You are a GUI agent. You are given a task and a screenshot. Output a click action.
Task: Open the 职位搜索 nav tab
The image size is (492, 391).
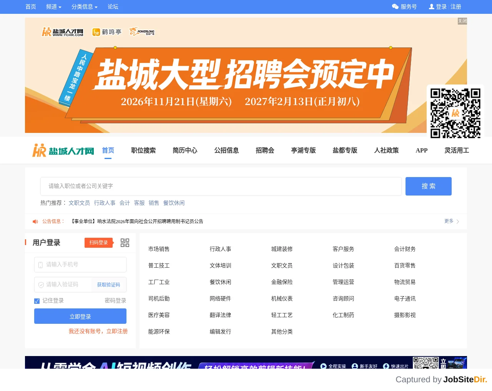coord(143,151)
